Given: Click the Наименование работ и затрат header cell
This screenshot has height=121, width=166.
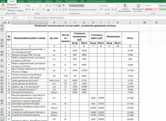Looking at the screenshot, I should 30,38.
